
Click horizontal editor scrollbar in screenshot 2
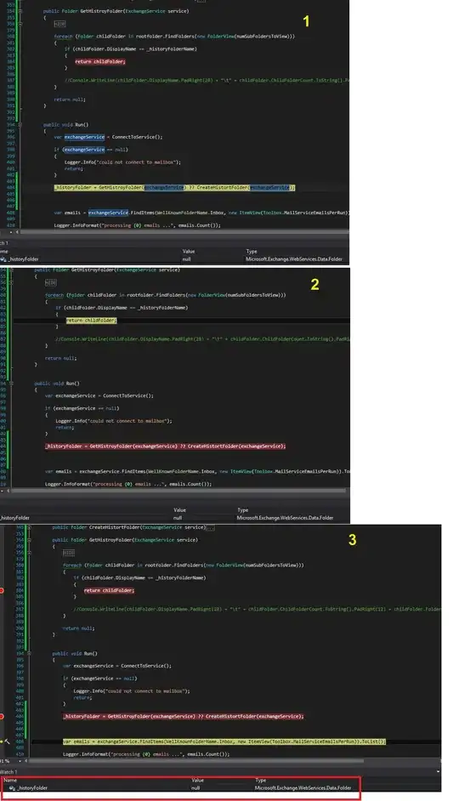[x=178, y=491]
